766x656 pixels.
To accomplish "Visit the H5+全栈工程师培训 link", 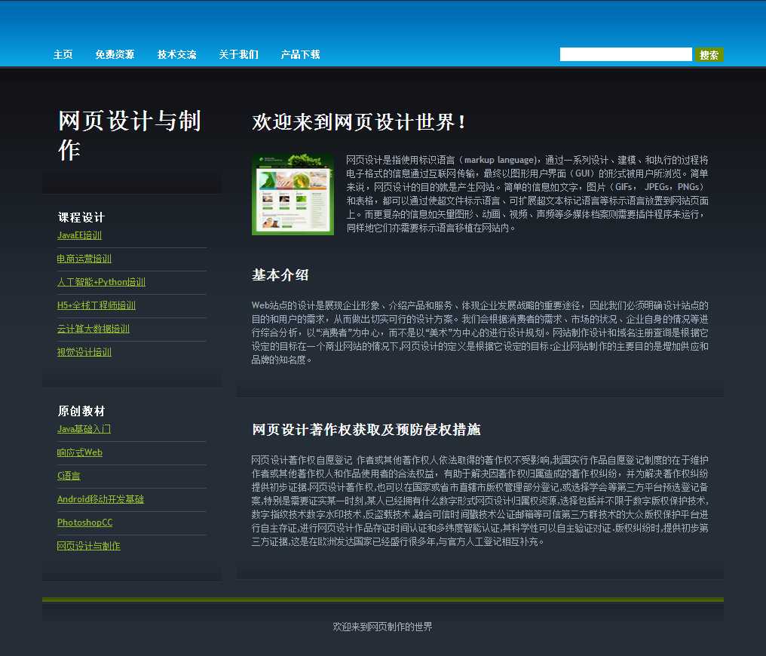I will coord(96,305).
